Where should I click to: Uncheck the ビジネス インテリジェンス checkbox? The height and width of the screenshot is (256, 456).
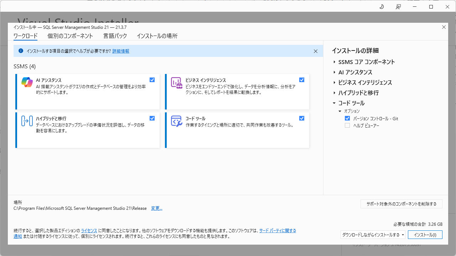(302, 80)
